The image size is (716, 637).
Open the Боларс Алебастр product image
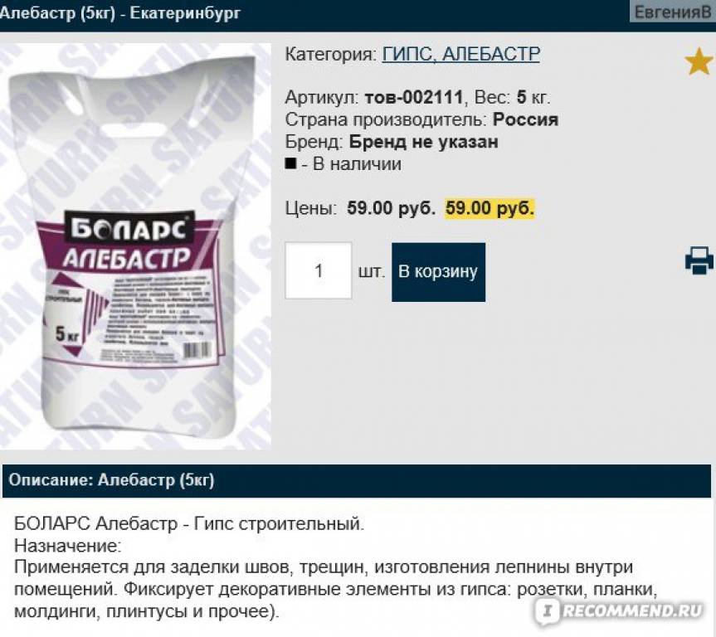click(135, 246)
